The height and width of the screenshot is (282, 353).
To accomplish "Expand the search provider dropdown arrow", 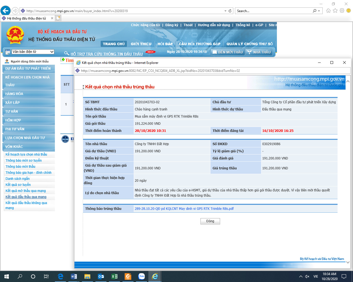I will tap(319, 11).
